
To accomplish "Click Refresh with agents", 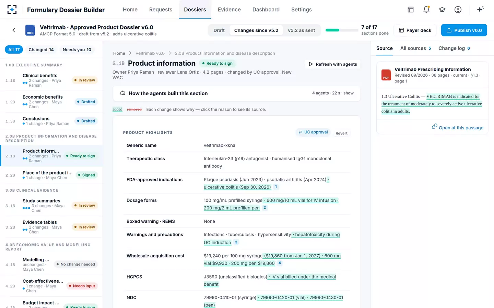I will [x=332, y=64].
